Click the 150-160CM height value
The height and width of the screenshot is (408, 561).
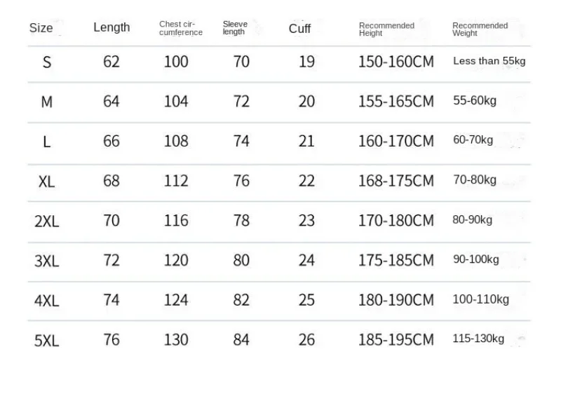click(396, 62)
